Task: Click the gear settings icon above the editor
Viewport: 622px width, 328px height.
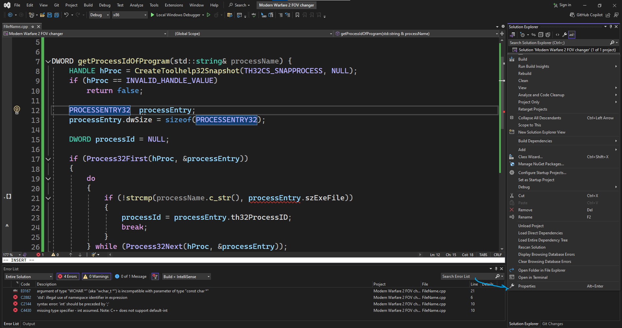Action: click(503, 27)
